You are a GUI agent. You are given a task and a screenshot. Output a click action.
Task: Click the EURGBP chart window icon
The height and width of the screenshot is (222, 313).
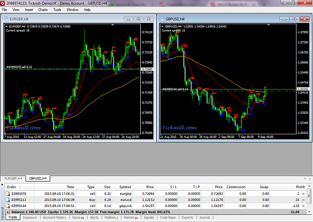(6, 19)
